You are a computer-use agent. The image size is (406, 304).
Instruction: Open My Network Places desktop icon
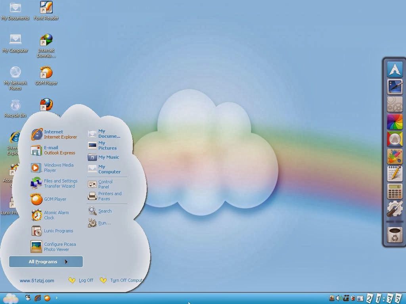[x=15, y=78]
